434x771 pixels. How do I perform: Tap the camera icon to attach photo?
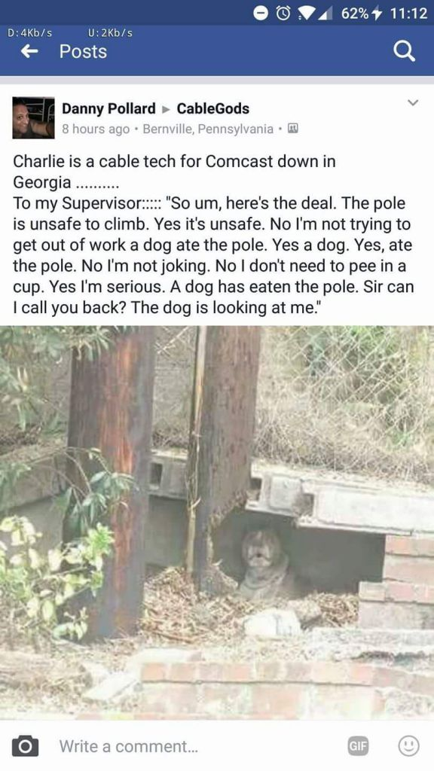[x=25, y=746]
